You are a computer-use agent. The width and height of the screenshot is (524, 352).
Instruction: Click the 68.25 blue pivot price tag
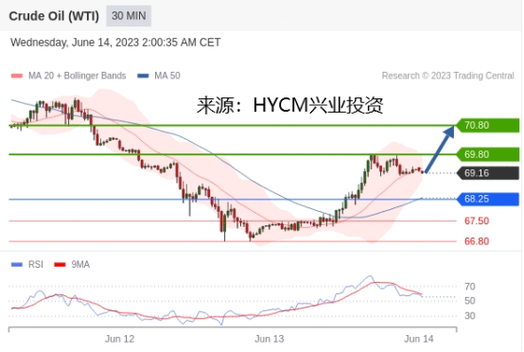488,199
